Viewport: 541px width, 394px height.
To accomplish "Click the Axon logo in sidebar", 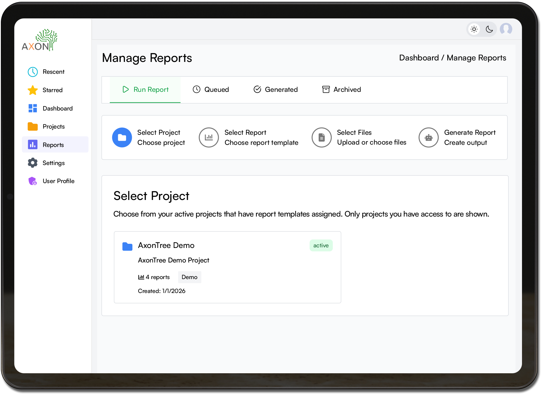I will [39, 41].
